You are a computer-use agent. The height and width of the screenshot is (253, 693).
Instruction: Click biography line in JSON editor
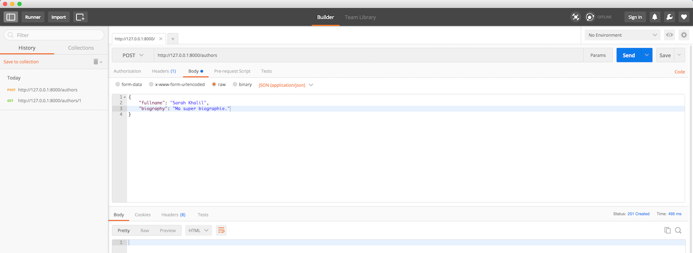(x=406, y=108)
